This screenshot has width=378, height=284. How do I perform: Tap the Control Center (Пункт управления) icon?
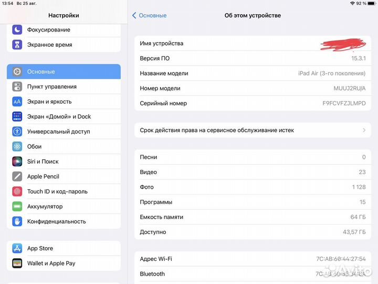pos(17,87)
